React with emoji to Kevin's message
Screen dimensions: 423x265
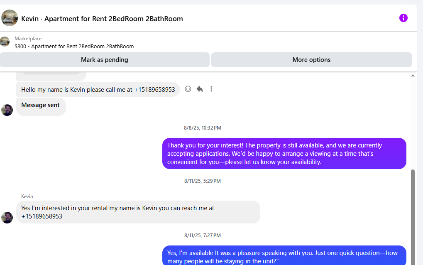[188, 89]
